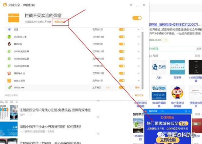This screenshot has width=202, height=144.
Task: Disable 360安全卫士 popup blocking
Action: click(x=122, y=37)
